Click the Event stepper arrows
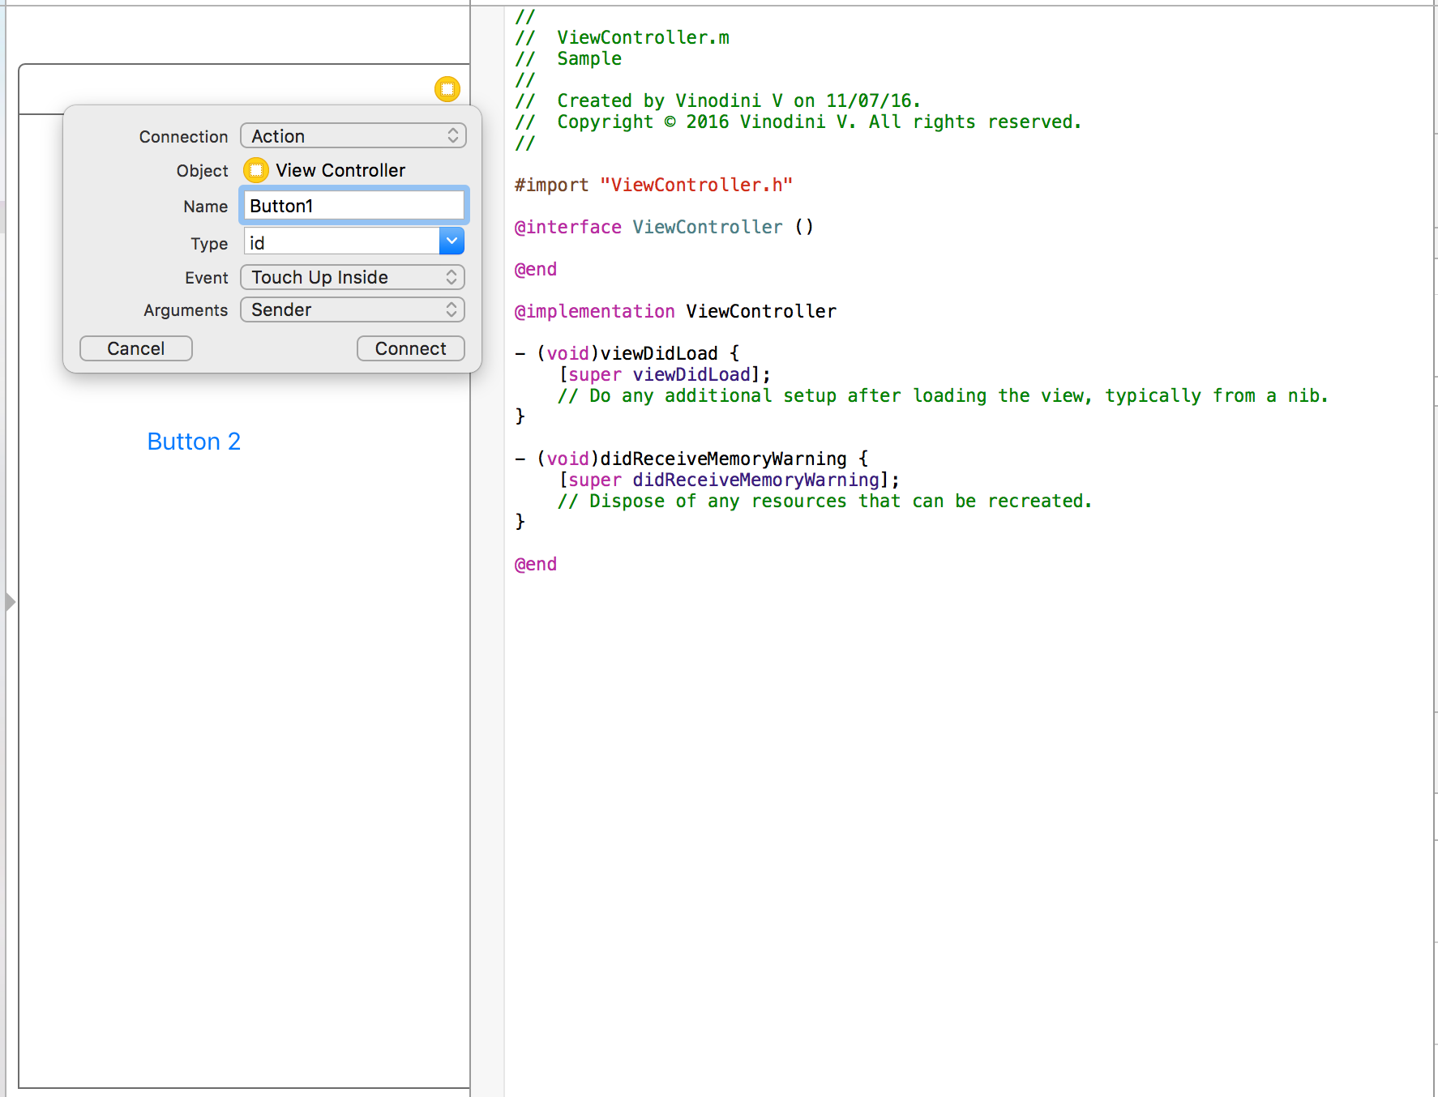 [x=452, y=277]
